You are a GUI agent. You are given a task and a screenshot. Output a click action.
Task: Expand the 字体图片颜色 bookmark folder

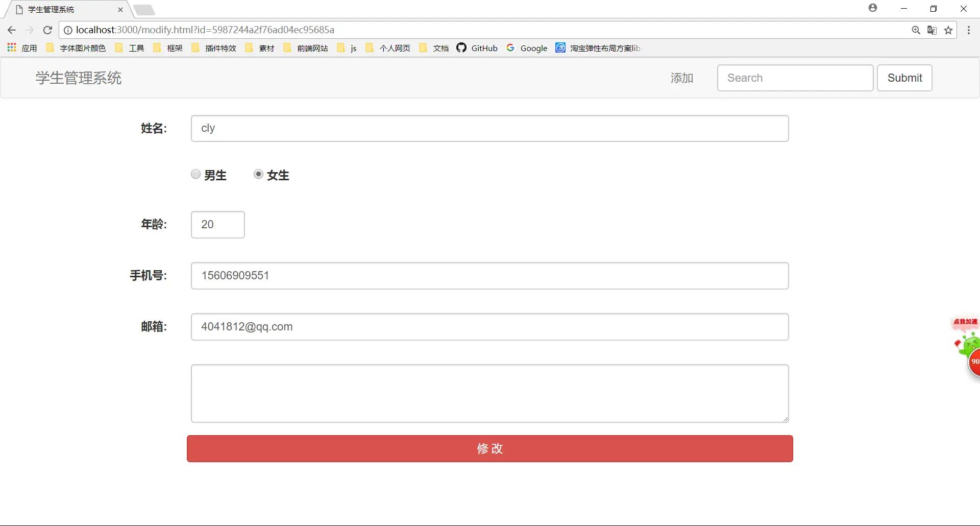click(x=76, y=48)
